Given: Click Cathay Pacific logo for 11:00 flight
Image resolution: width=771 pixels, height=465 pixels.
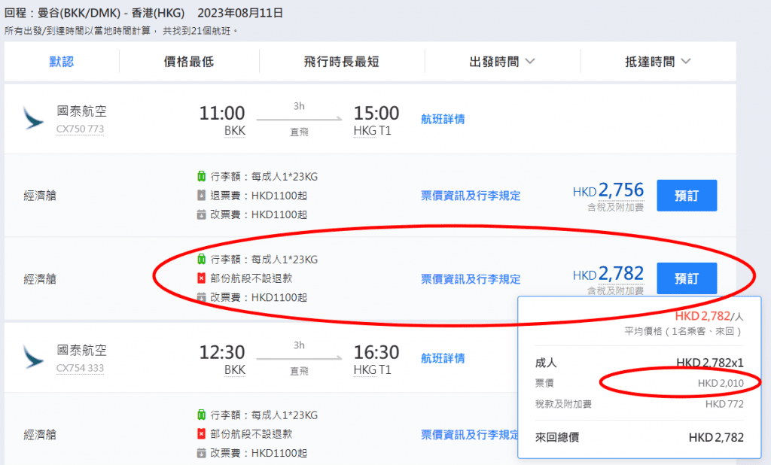Looking at the screenshot, I should (x=34, y=119).
